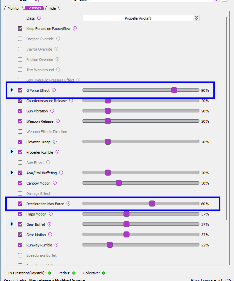Click info icon beside Keep Forces on Pause/Slew
The height and width of the screenshot is (281, 234).
pos(75,29)
